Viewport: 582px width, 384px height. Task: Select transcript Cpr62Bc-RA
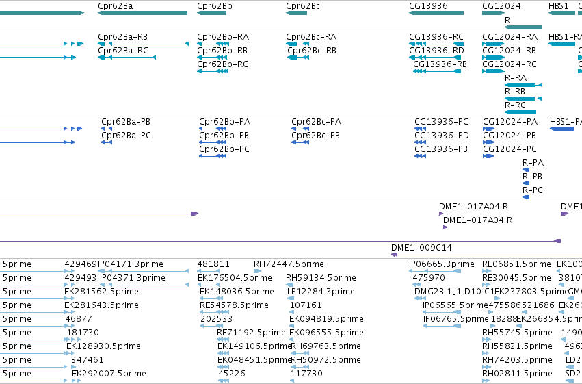(297, 44)
